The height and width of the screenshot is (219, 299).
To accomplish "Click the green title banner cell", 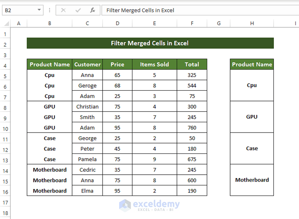I will coord(150,43).
